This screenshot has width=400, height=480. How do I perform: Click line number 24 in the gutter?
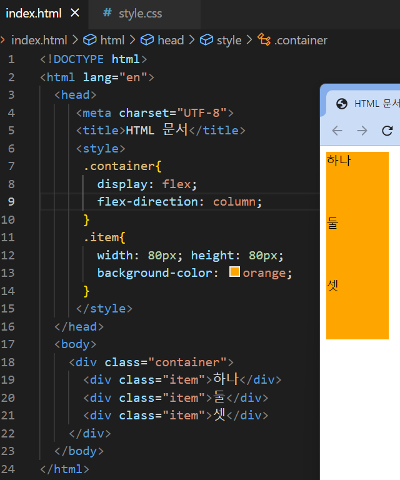(x=7, y=469)
